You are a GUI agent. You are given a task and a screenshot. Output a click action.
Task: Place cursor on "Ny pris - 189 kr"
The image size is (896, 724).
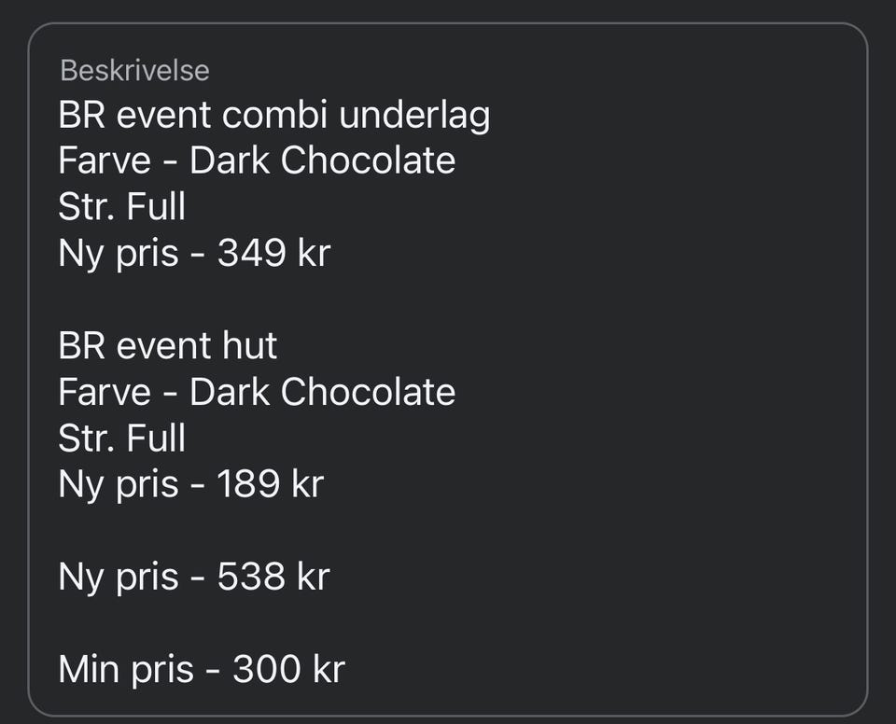click(x=190, y=484)
